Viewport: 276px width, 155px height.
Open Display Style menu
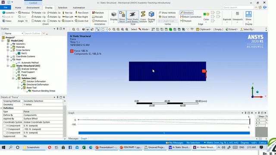pos(151,17)
